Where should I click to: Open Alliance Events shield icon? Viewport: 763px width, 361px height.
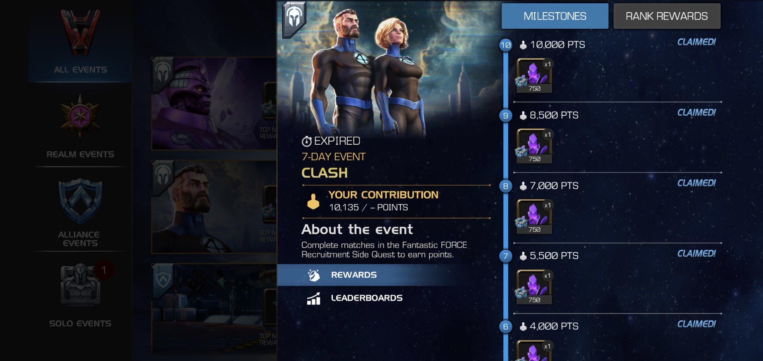pyautogui.click(x=80, y=201)
